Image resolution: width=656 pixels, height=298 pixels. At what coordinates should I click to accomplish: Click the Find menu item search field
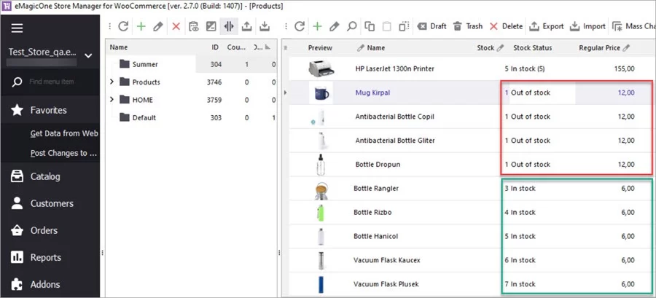point(58,82)
